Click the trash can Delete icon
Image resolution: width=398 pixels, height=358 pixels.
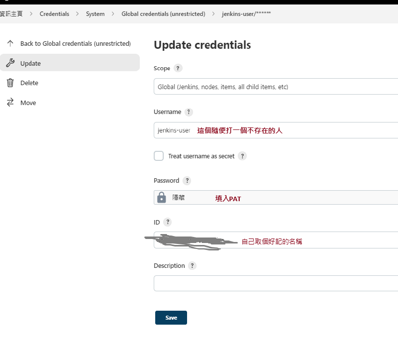pyautogui.click(x=10, y=83)
